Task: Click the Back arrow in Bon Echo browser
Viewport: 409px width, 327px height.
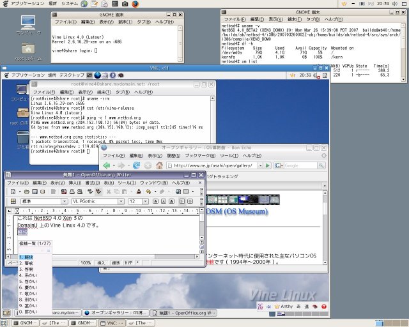Action: [107, 165]
